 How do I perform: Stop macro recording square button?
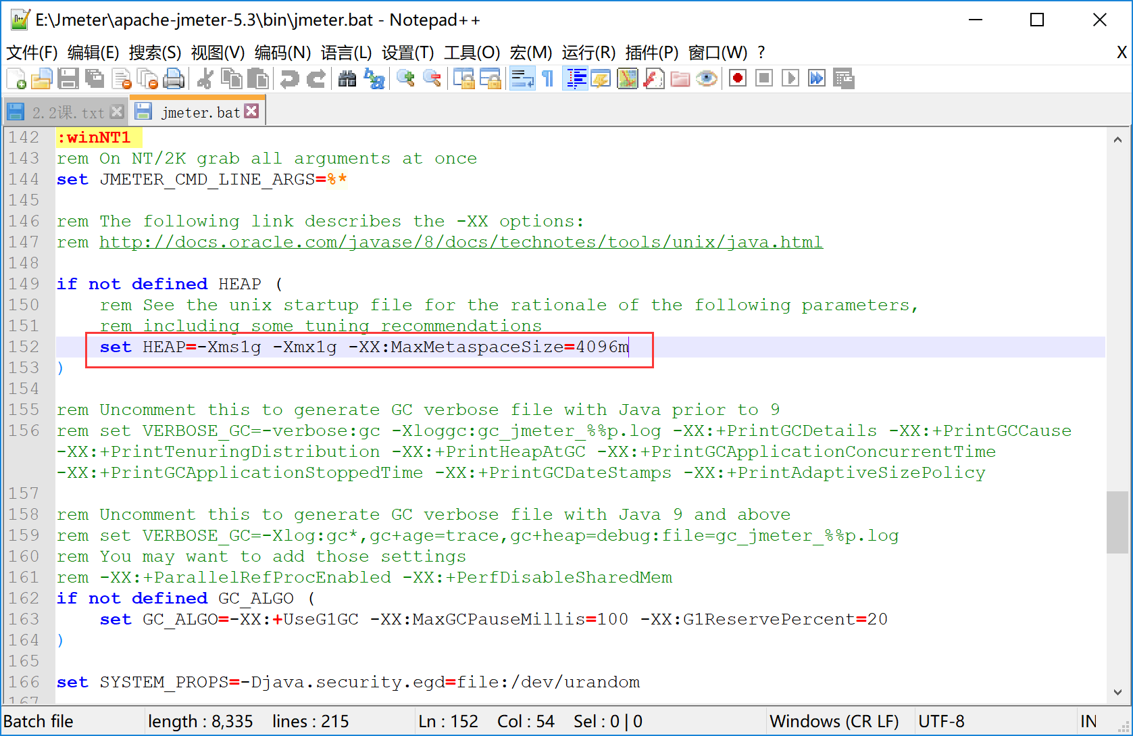tap(764, 78)
